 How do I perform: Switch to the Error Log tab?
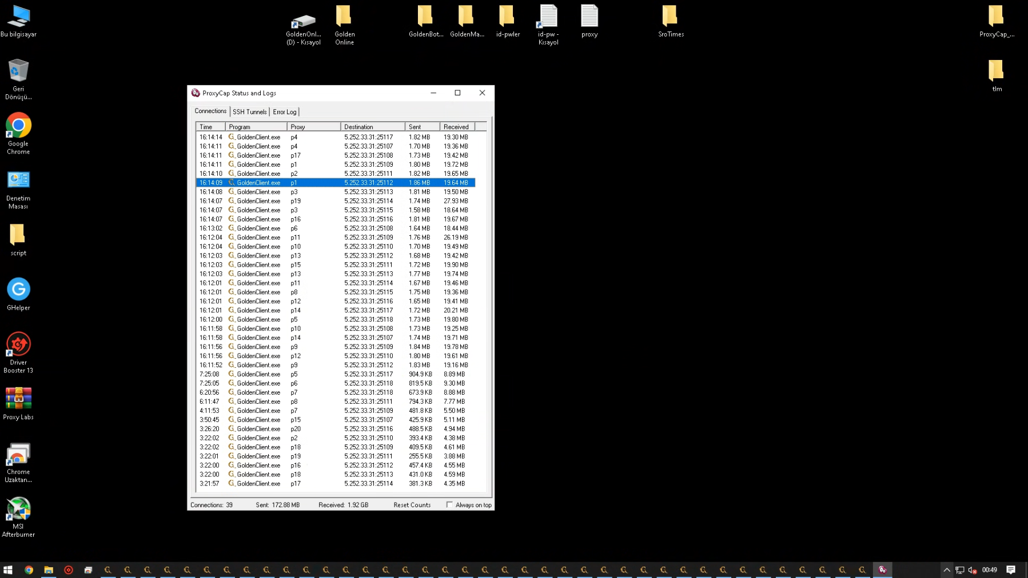[285, 112]
